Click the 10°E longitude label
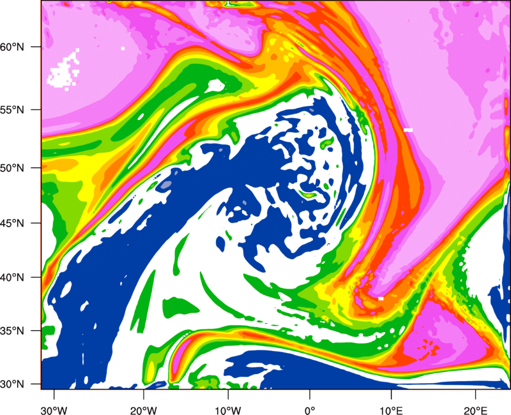511x415 pixels. tap(391, 411)
